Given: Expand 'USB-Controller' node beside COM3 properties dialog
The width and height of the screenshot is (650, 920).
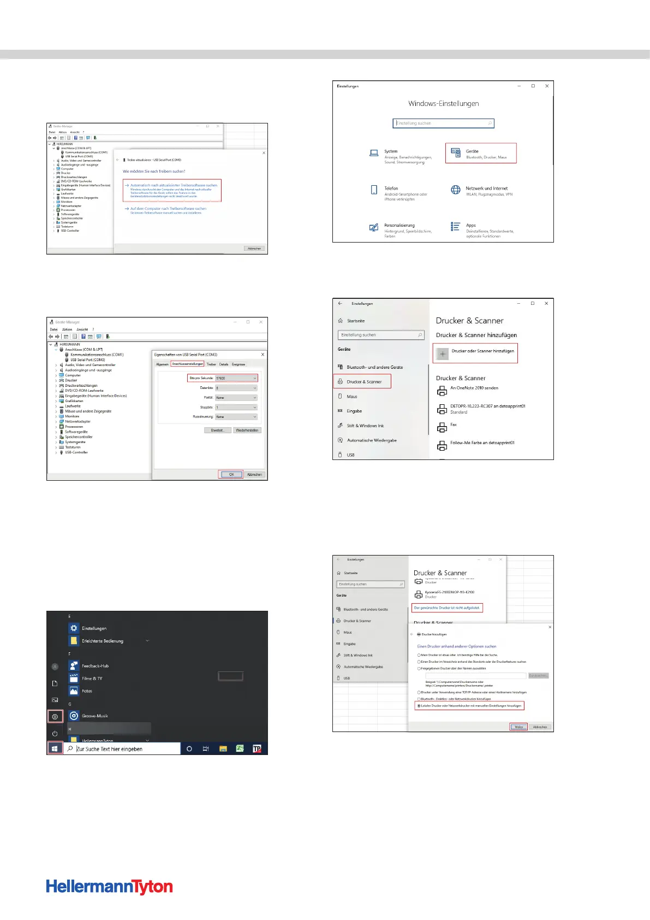Looking at the screenshot, I should click(x=56, y=452).
